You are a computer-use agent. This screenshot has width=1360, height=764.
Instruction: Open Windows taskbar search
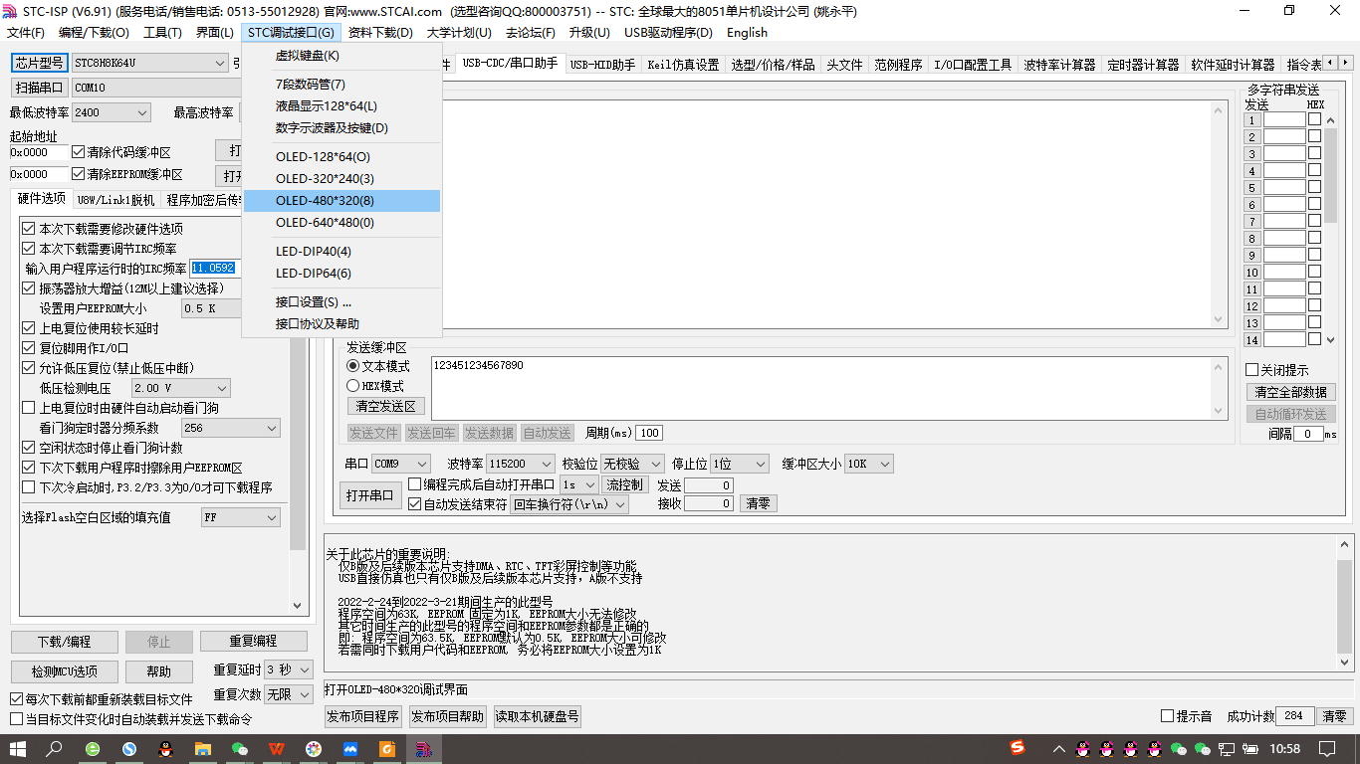(54, 748)
